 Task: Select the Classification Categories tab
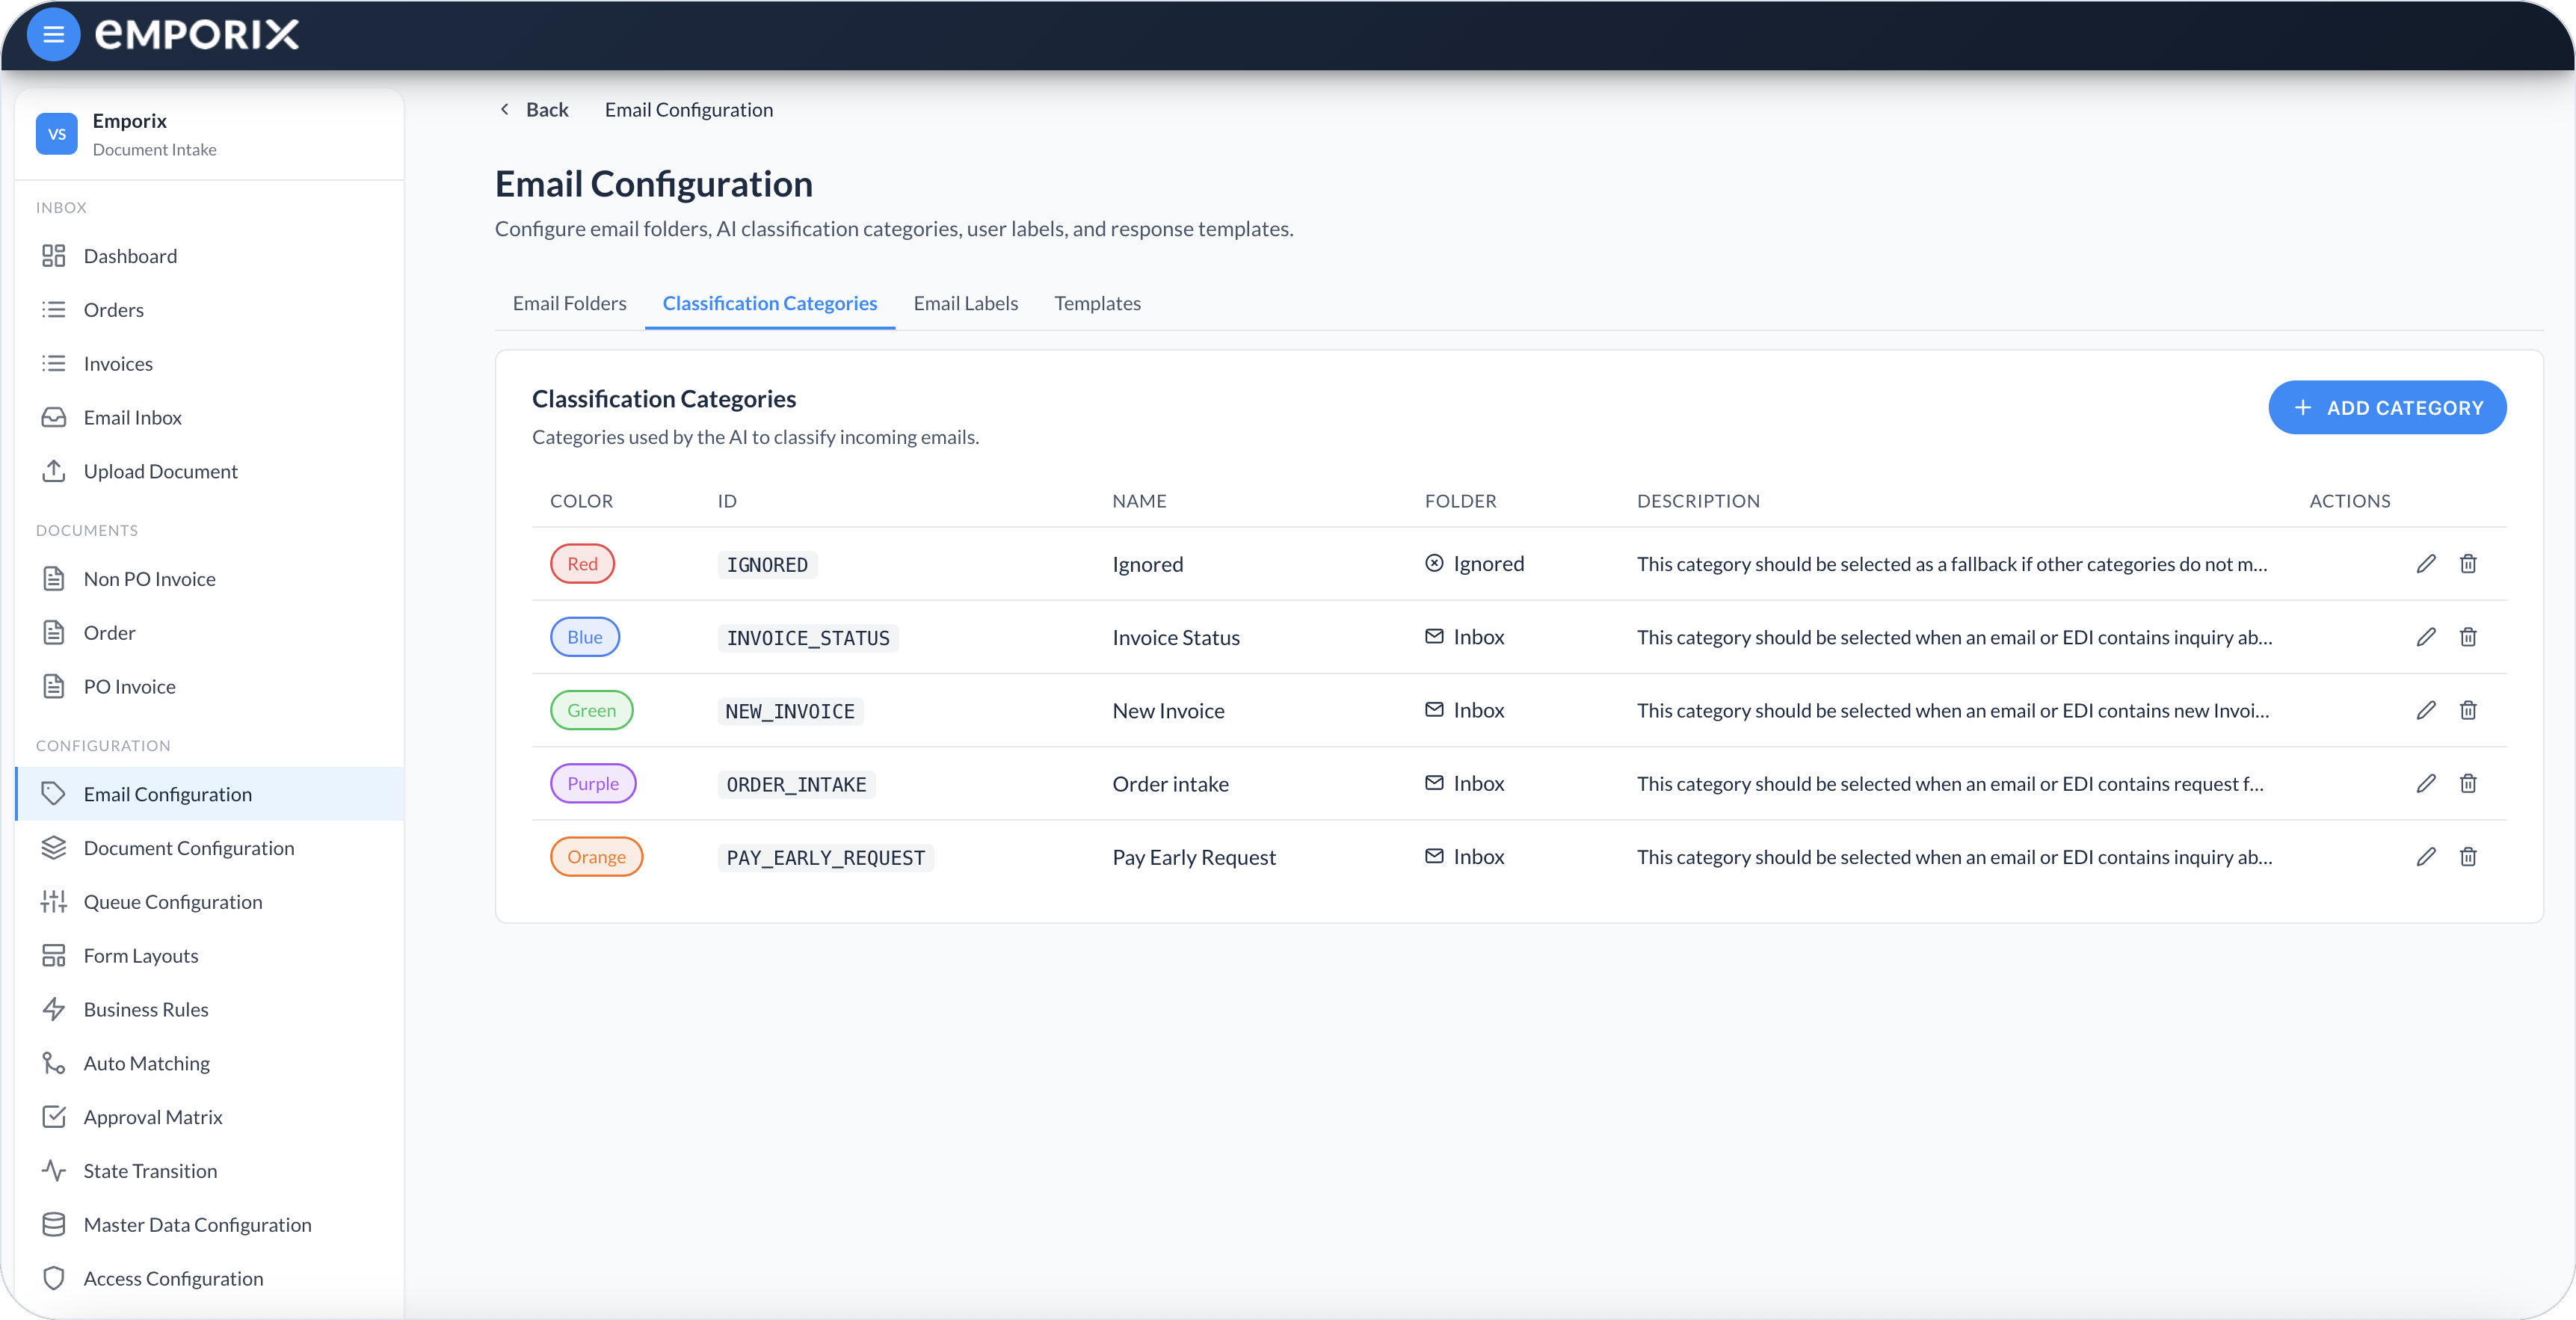[x=770, y=303]
